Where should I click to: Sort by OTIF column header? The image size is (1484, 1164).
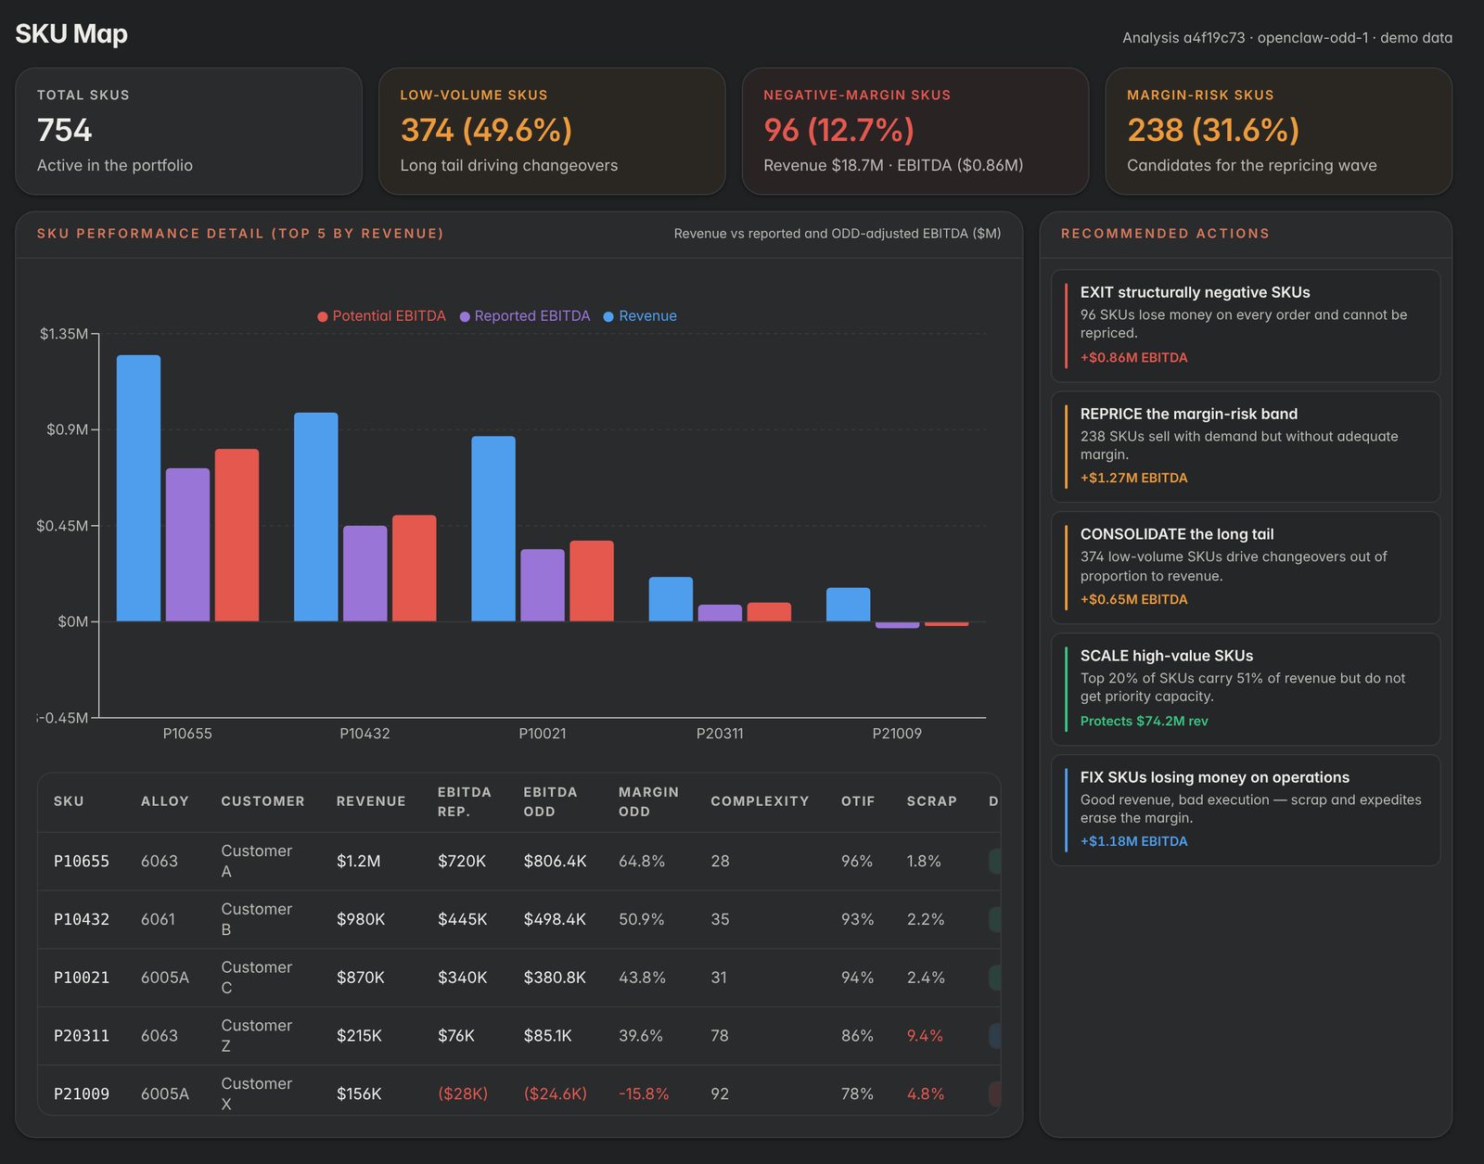(858, 801)
